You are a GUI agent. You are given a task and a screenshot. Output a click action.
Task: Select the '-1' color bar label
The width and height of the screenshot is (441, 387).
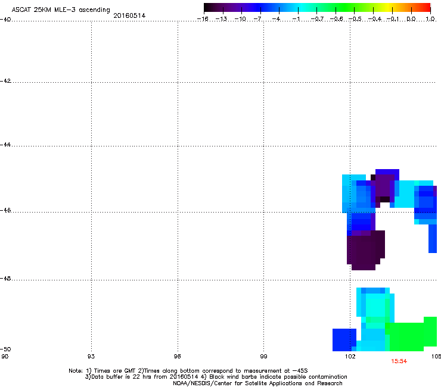point(296,19)
